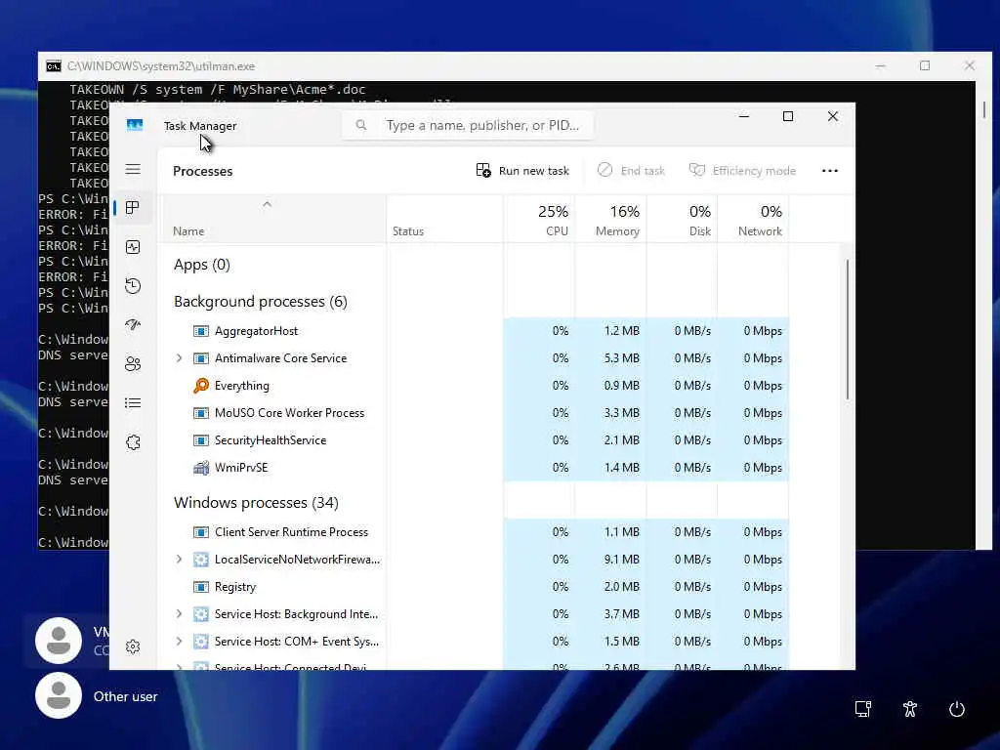Open the network icon on the lock screen
This screenshot has width=1000, height=750.
click(863, 709)
